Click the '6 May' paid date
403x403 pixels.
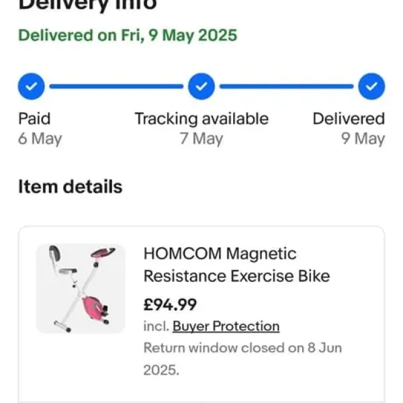tap(40, 139)
